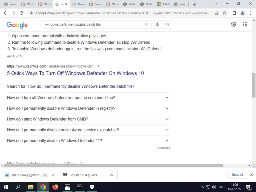
Task: Open the Windows Start menu
Action: point(6,187)
